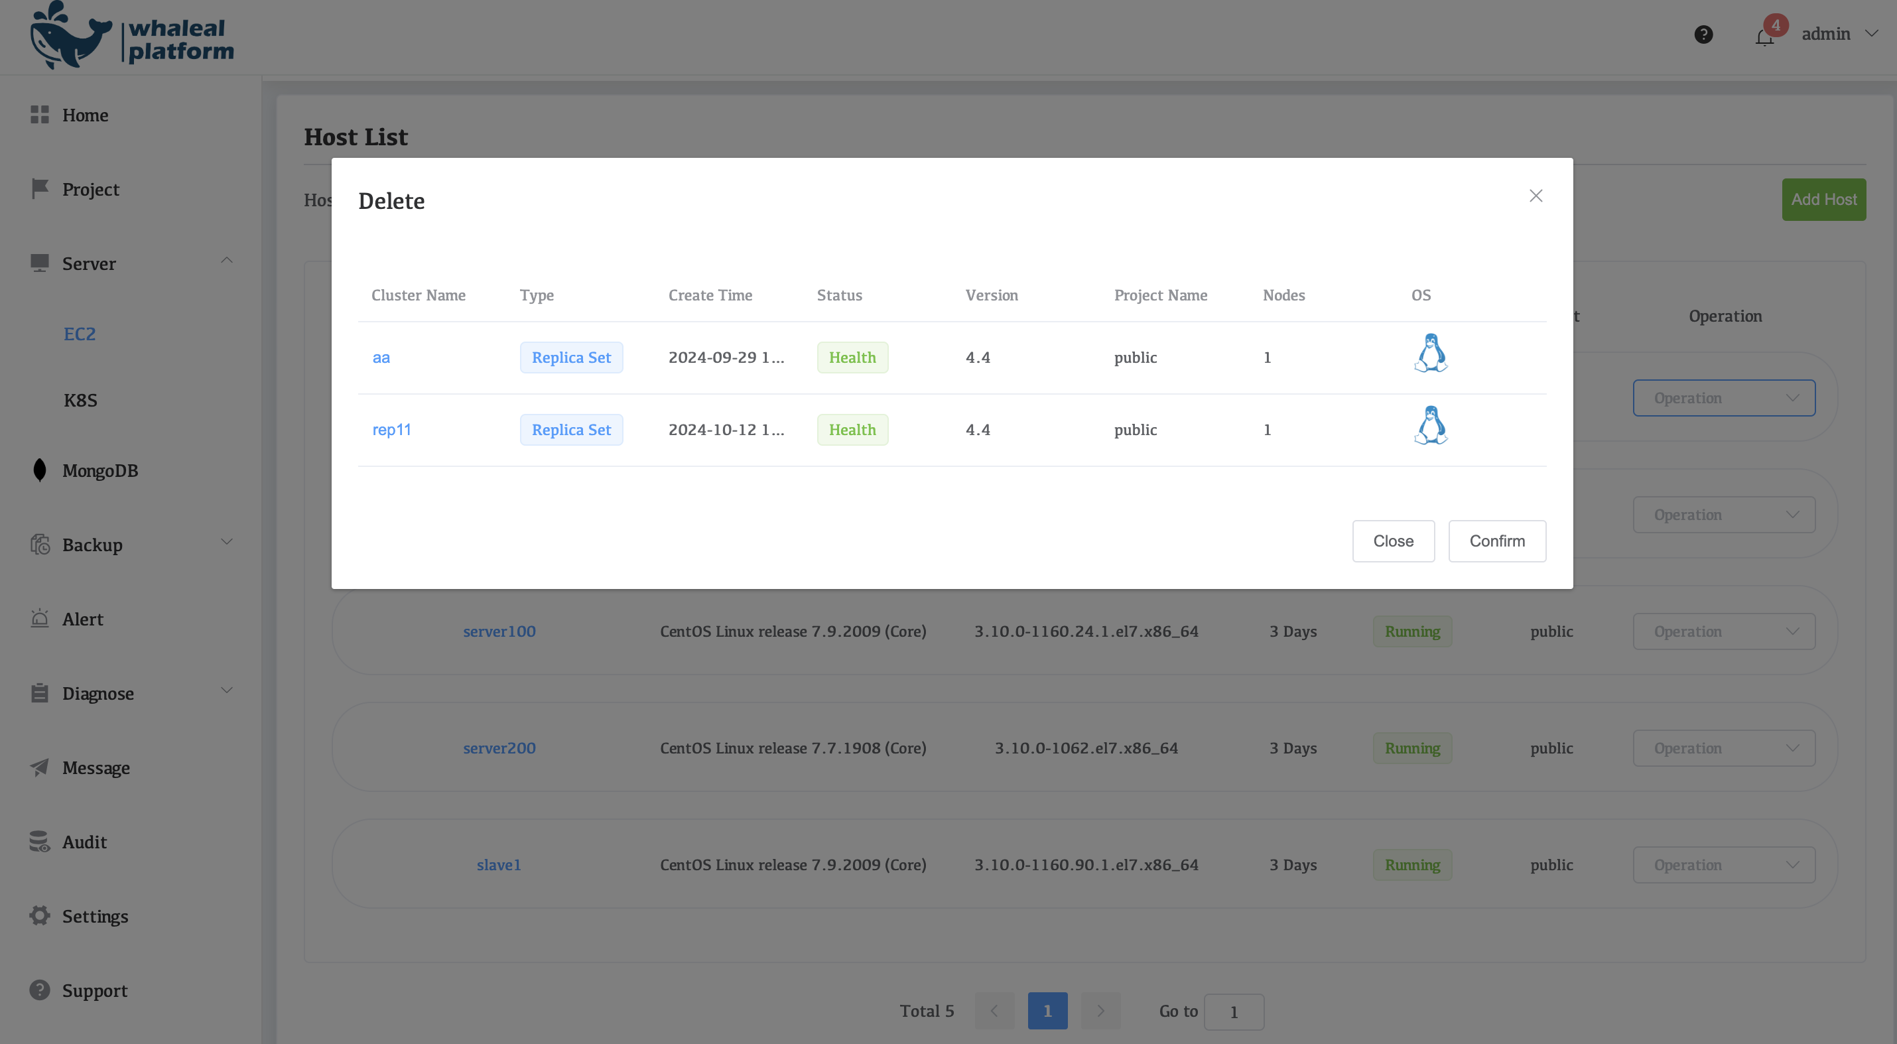Click the help question mark icon
This screenshot has height=1044, width=1897.
(x=1703, y=34)
